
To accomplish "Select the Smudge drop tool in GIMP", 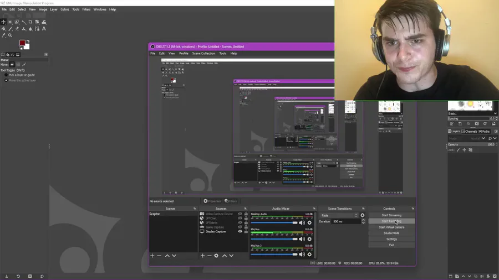I will coord(30,29).
